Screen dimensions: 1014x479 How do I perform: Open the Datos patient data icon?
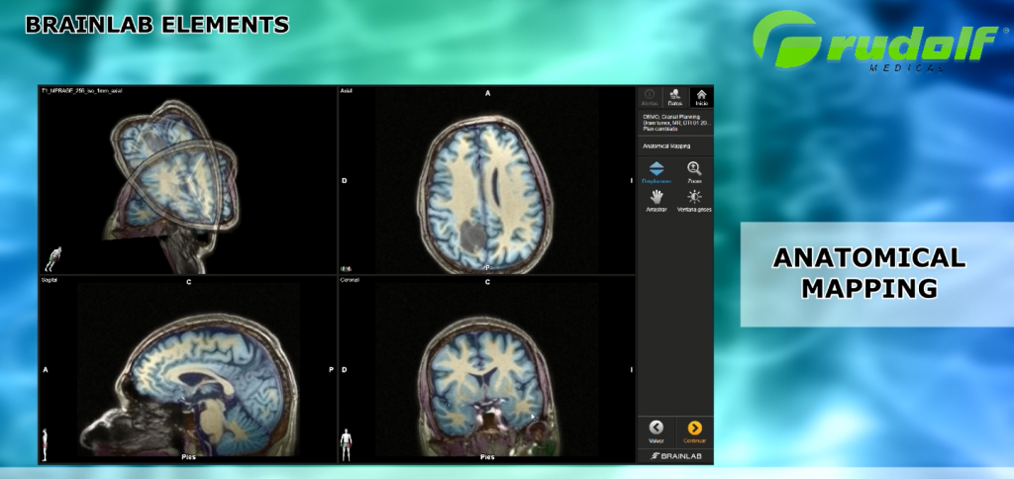coord(674,97)
